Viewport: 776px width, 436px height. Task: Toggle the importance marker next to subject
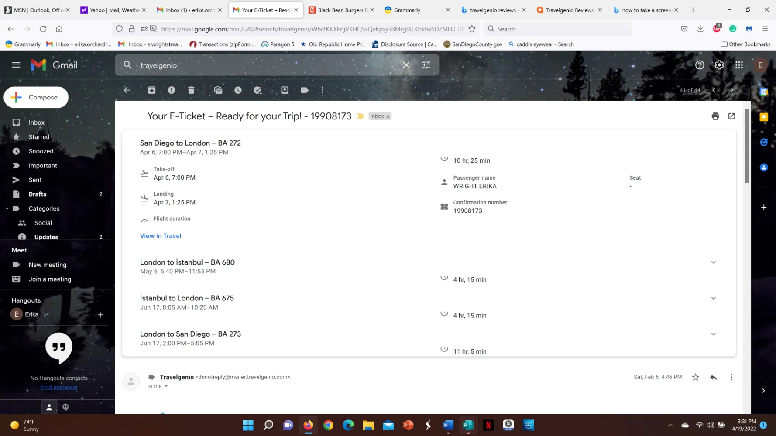click(x=361, y=116)
